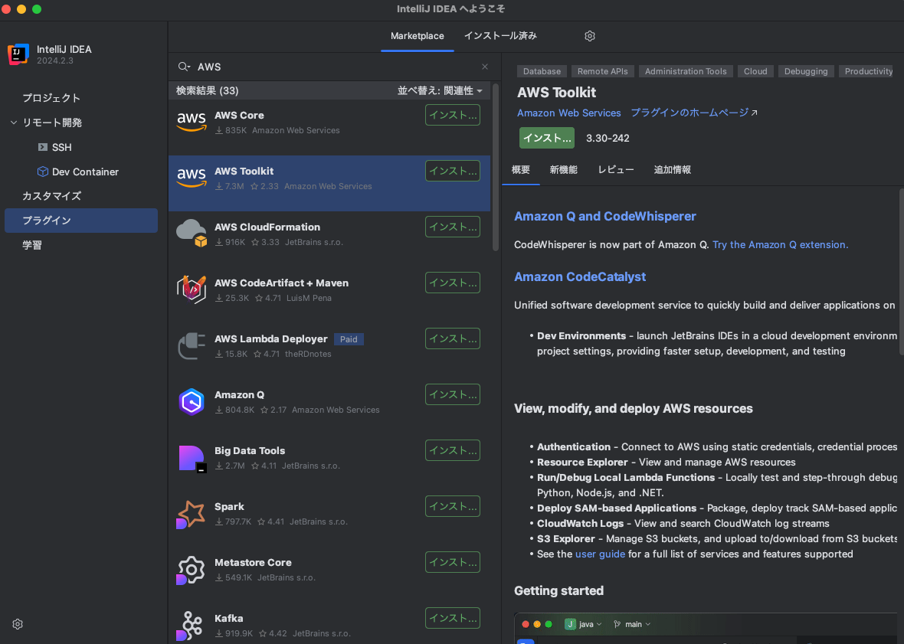Click the IntelliJ IDEA logo

tap(18, 54)
